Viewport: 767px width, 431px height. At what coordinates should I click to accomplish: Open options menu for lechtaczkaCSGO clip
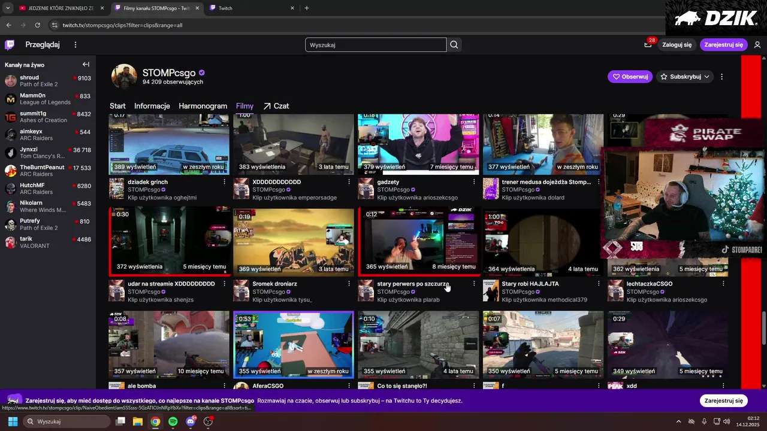723,284
